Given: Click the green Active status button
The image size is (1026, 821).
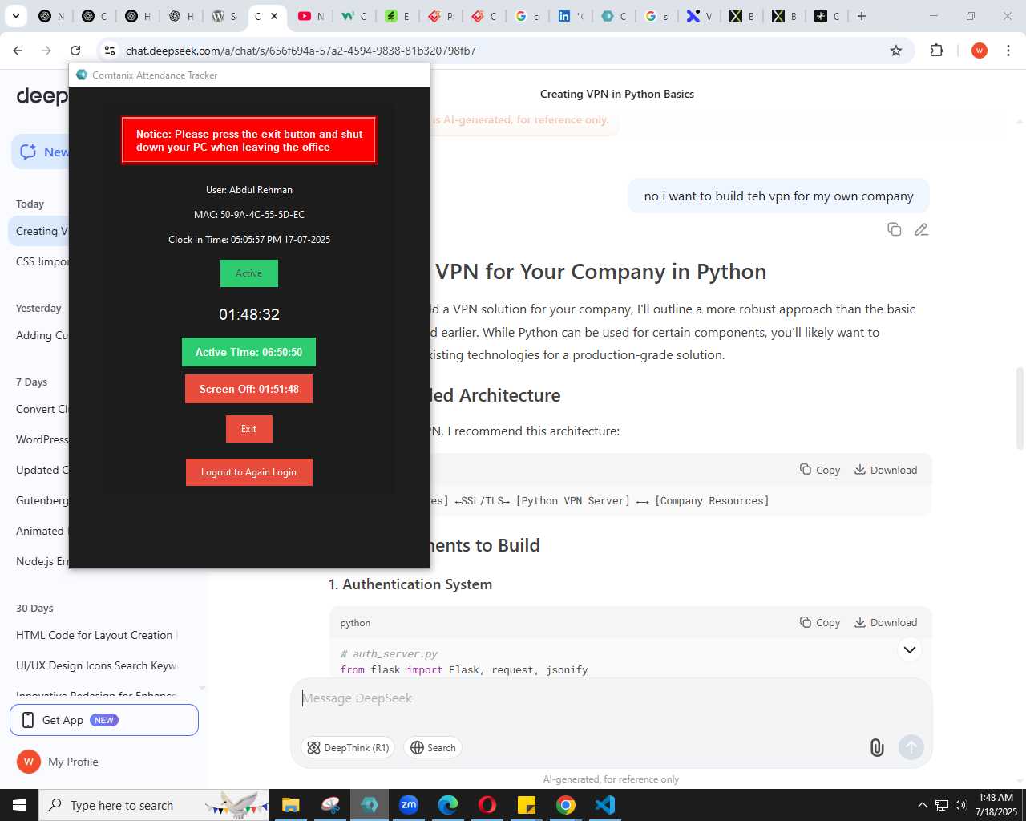Looking at the screenshot, I should (x=248, y=273).
